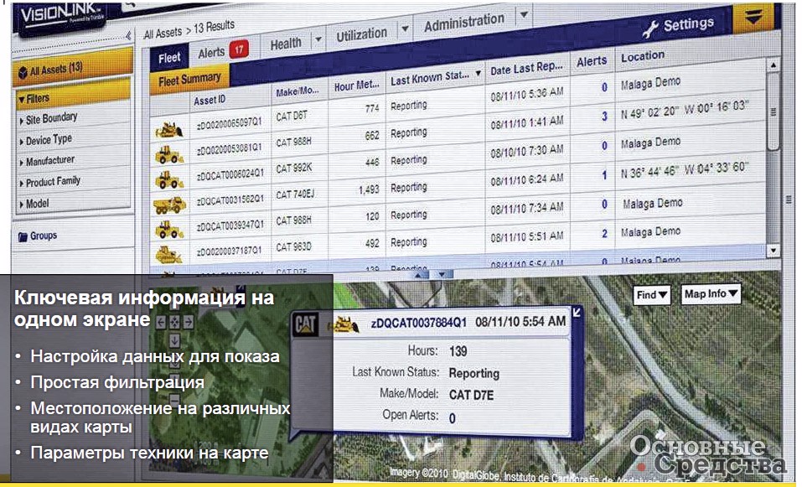Open the Map Info dropdown
Viewport: 802px width, 487px height.
coord(711,293)
